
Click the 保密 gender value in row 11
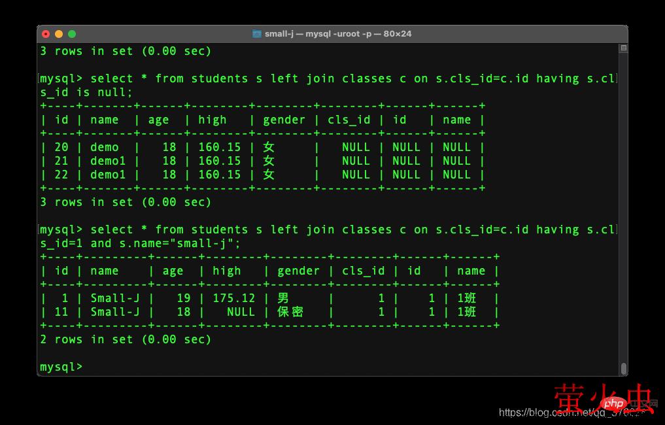click(290, 312)
